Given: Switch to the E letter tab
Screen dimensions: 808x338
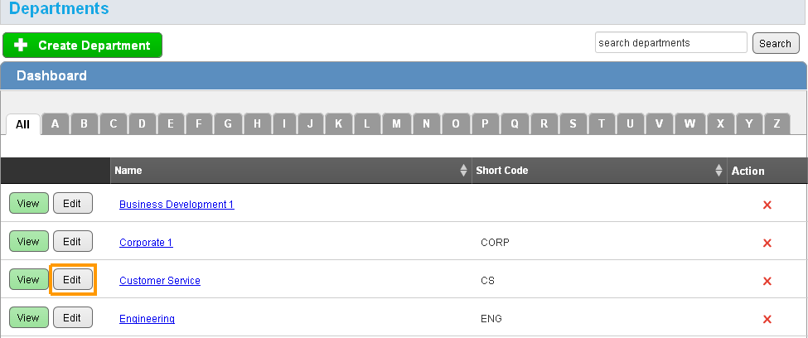Looking at the screenshot, I should (x=171, y=124).
